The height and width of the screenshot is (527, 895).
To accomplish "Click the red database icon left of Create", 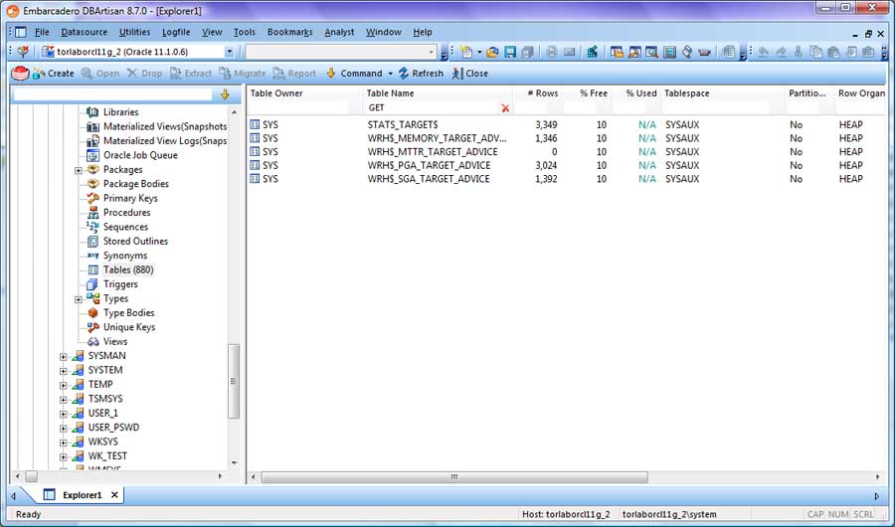I will tap(20, 73).
